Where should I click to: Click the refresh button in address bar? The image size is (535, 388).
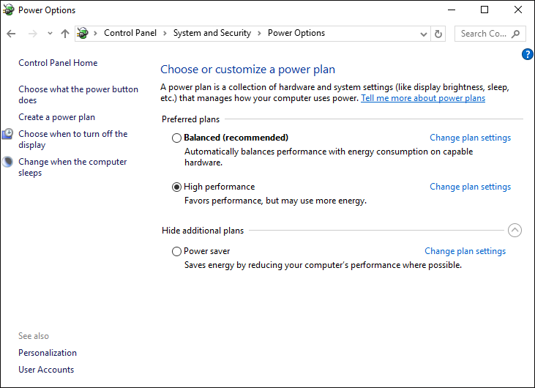click(438, 34)
